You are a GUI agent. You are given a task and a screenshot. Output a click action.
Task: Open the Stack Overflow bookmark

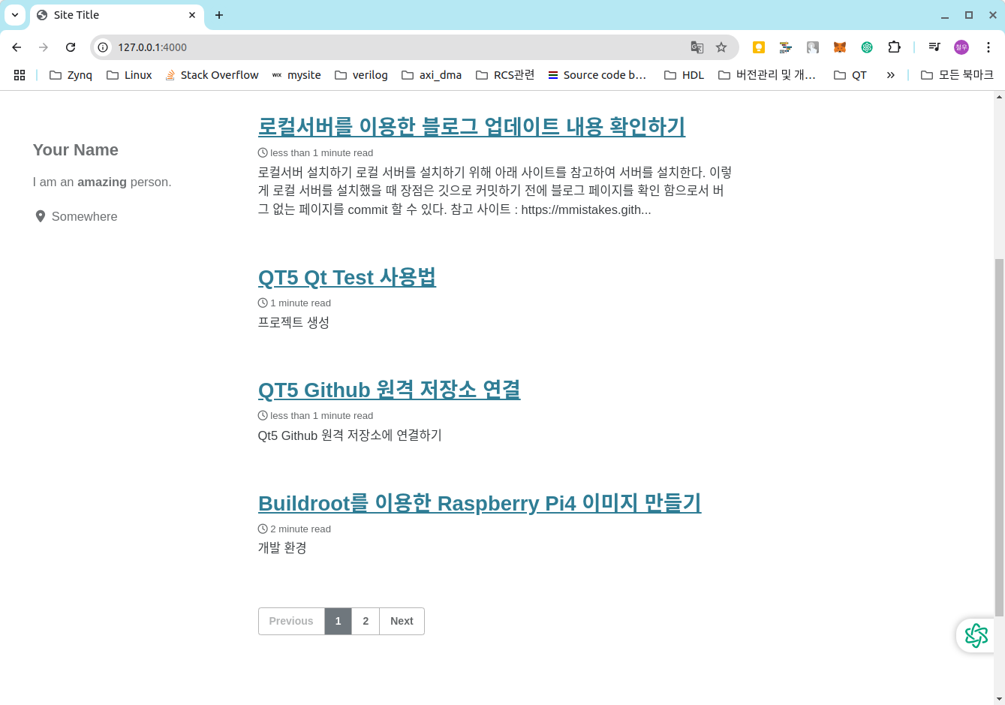point(212,74)
